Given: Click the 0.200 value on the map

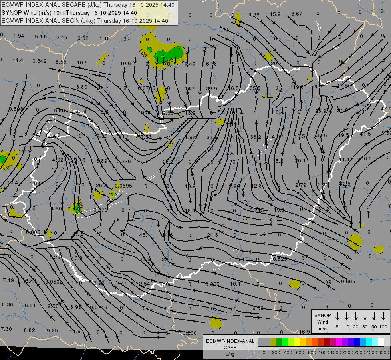Looking at the screenshot, I should pos(190,333).
